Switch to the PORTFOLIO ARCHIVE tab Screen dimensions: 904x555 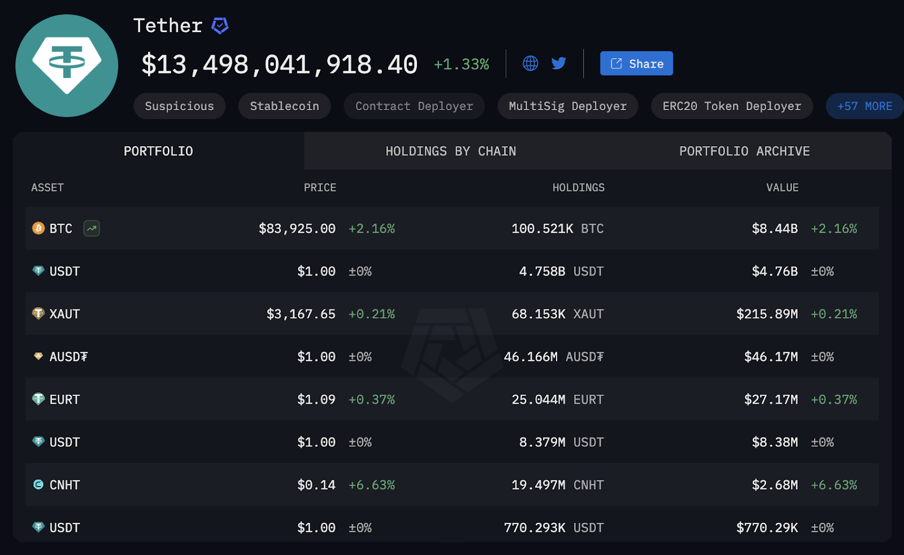click(744, 151)
